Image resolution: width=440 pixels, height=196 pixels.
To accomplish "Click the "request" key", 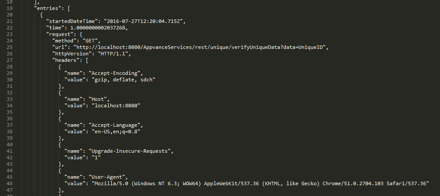I will tap(60, 34).
